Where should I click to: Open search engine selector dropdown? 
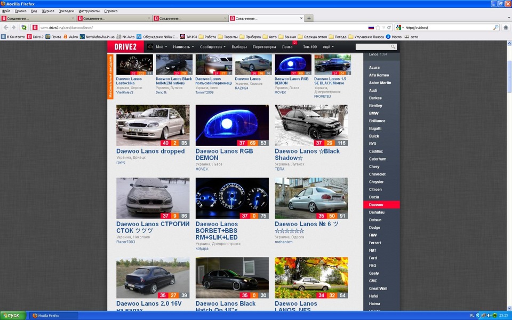coord(399,27)
